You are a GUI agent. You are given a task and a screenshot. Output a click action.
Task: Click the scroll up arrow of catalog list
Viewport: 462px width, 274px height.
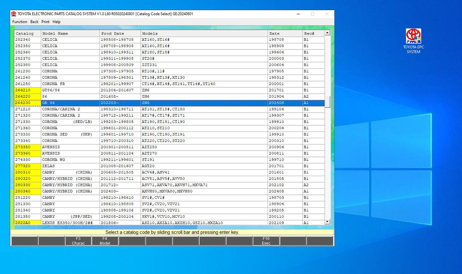coord(327,33)
